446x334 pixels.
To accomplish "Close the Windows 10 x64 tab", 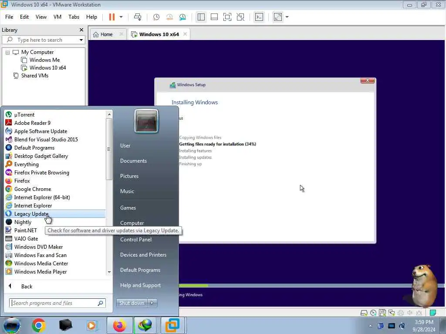I will coord(185,34).
